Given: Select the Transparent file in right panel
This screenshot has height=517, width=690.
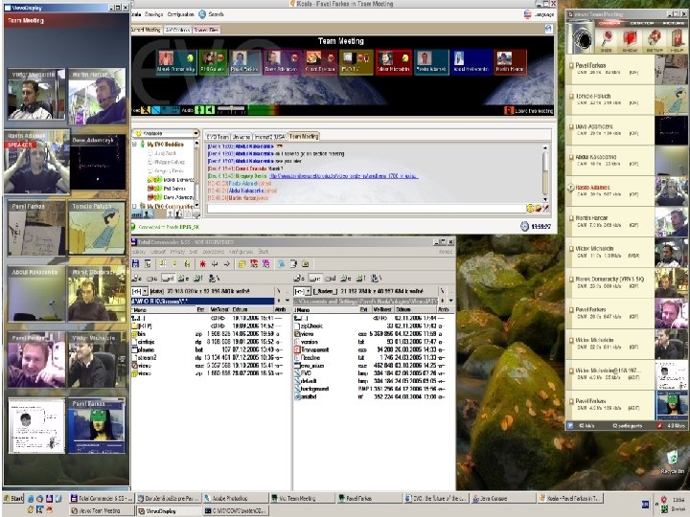Looking at the screenshot, I should click(x=314, y=349).
